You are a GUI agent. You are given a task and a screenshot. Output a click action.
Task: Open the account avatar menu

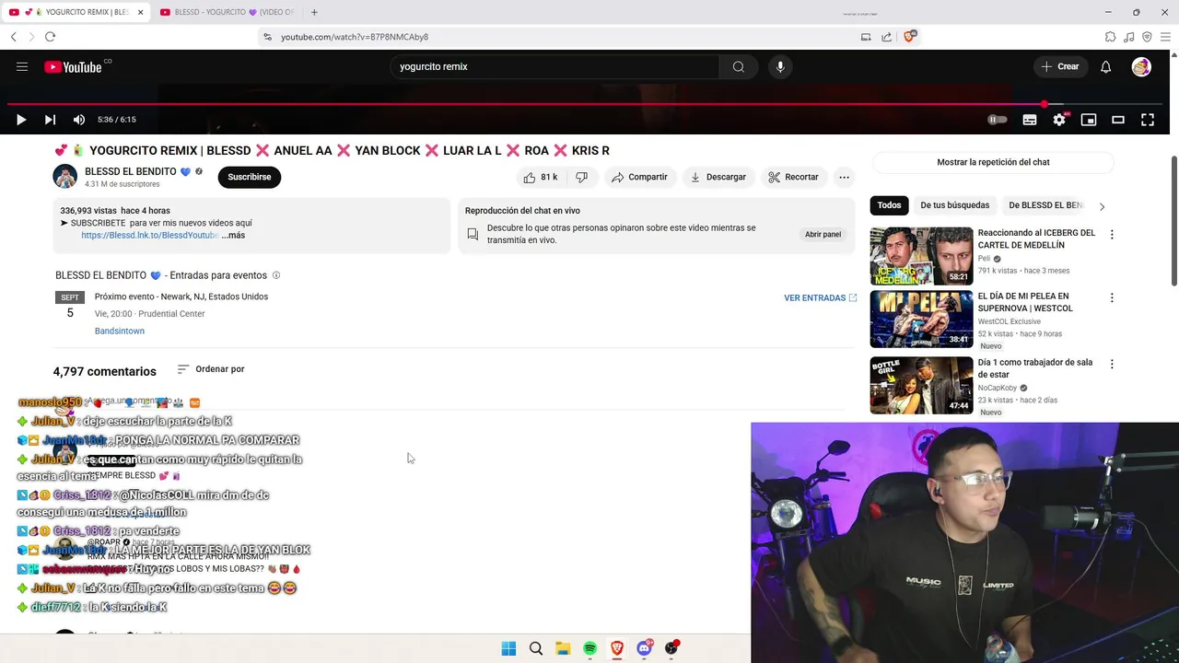(1141, 66)
